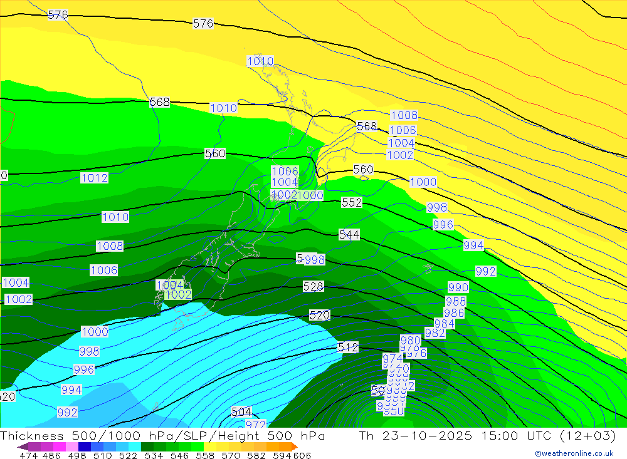Click the light pink legend swatch
Image resolution: width=627 pixels, height=459 pixels.
coord(72,446)
